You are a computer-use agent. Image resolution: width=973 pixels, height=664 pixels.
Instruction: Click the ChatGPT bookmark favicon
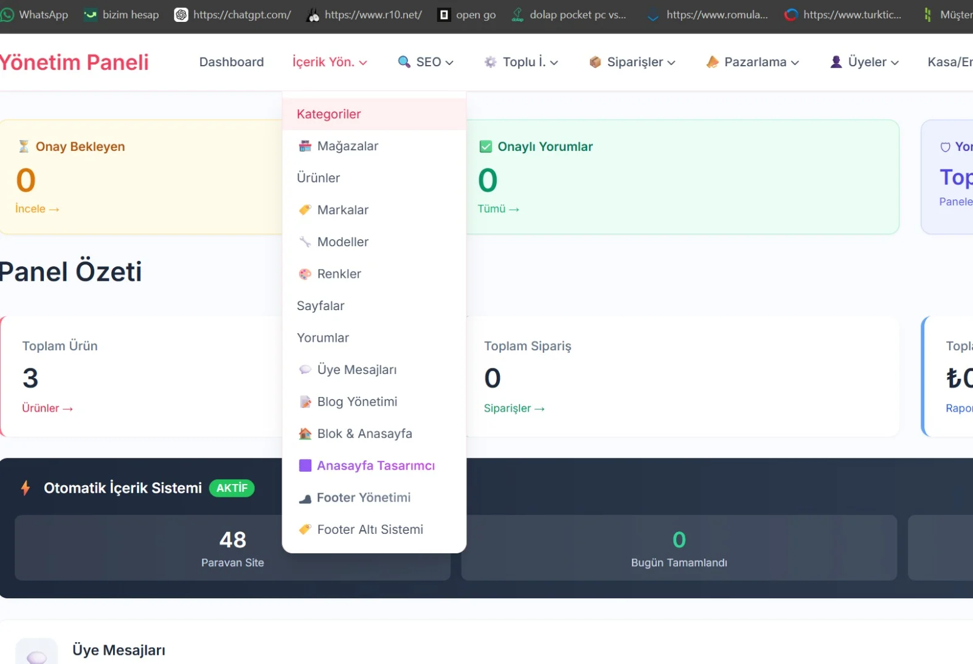(181, 15)
